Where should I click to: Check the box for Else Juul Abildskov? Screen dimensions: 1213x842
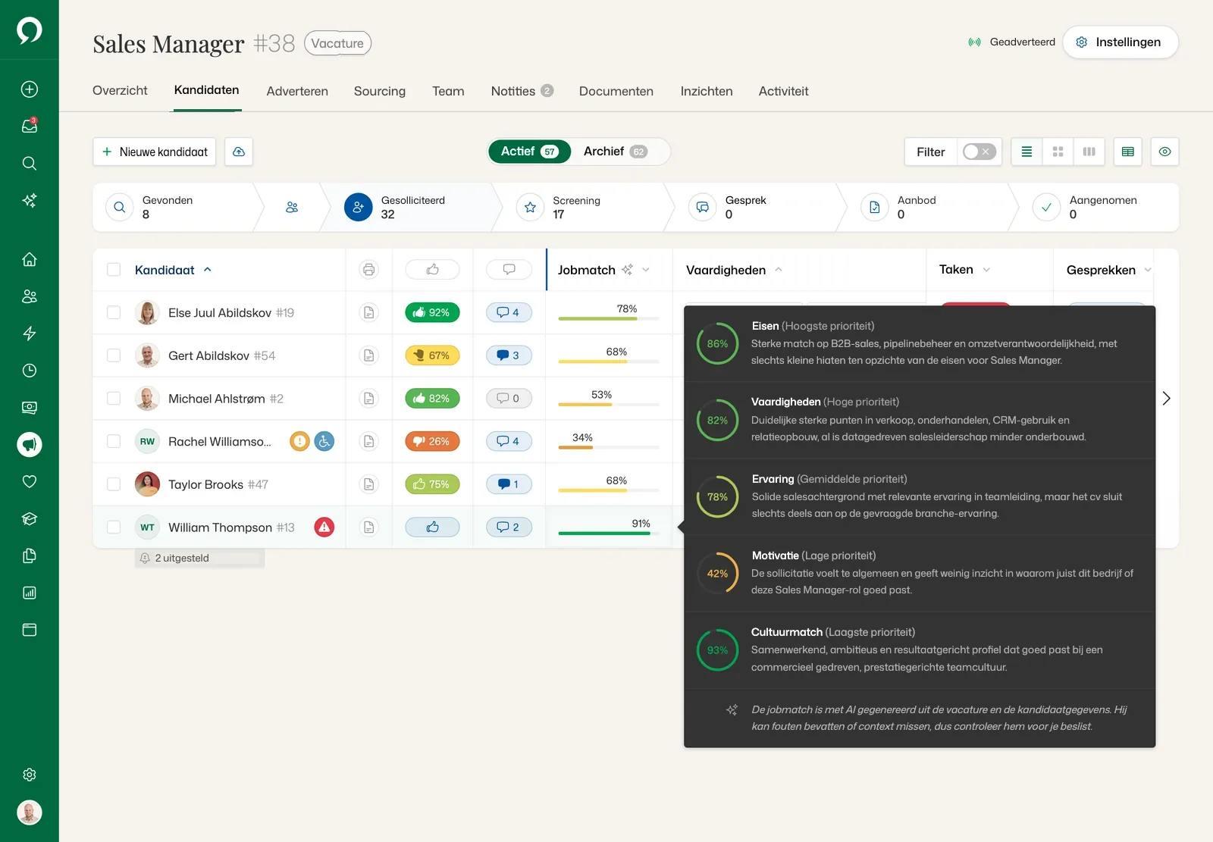114,312
